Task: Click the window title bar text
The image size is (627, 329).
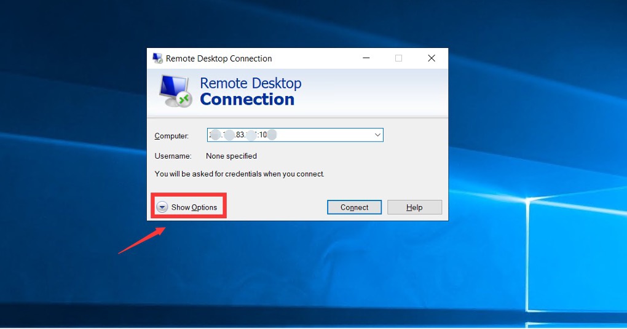Action: (x=219, y=58)
